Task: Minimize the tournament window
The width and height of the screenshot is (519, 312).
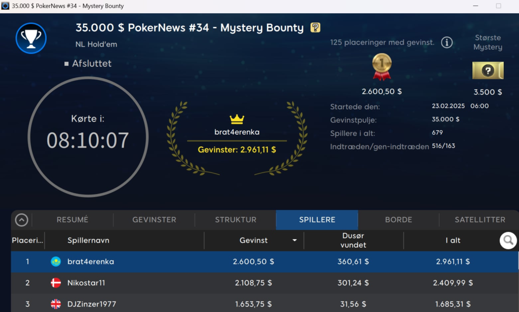Action: point(475,6)
